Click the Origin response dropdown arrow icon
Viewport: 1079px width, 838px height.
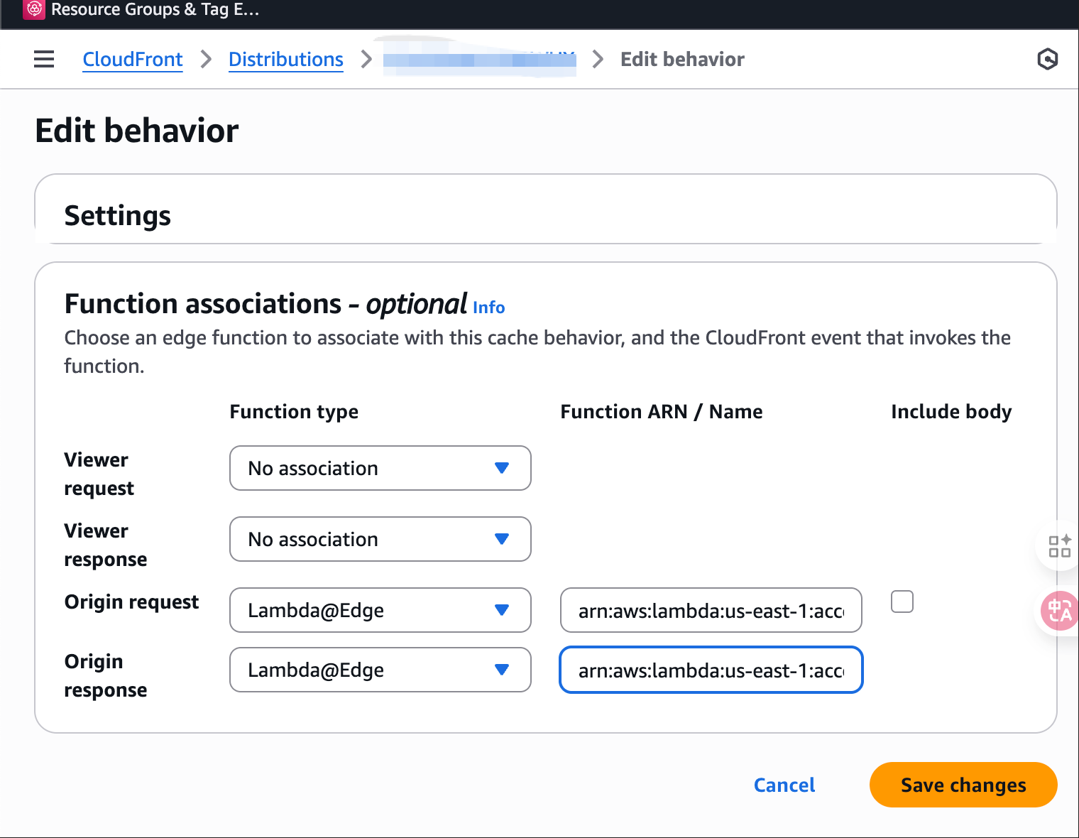point(502,670)
